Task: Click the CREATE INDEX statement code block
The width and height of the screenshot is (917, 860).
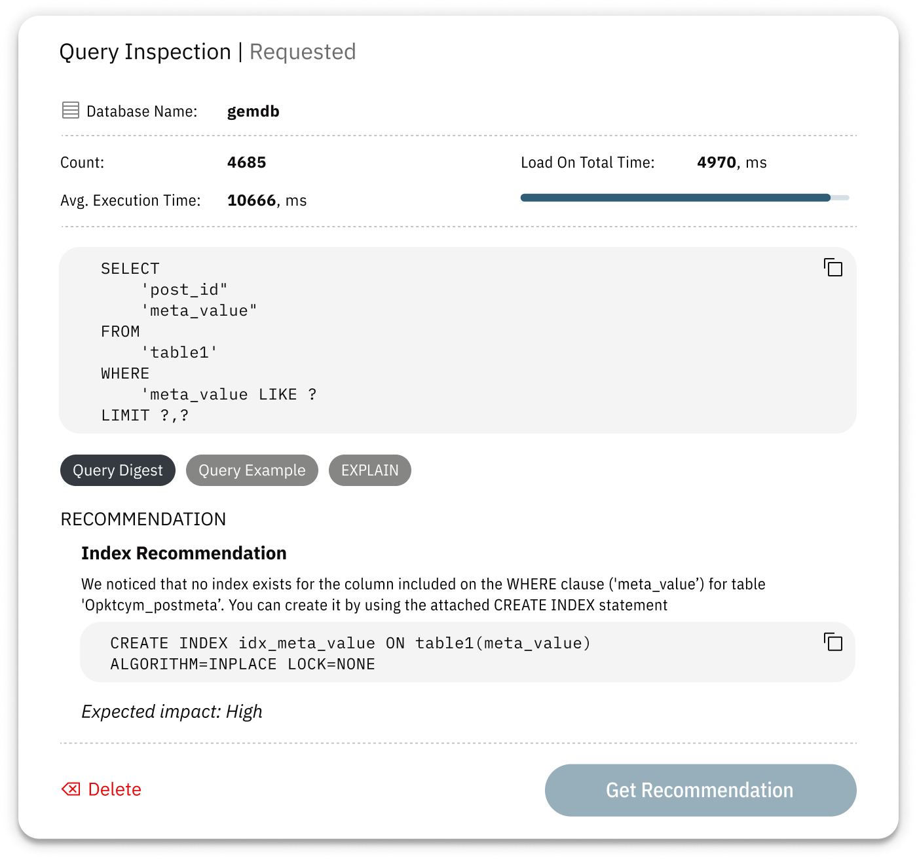Action: pos(468,652)
